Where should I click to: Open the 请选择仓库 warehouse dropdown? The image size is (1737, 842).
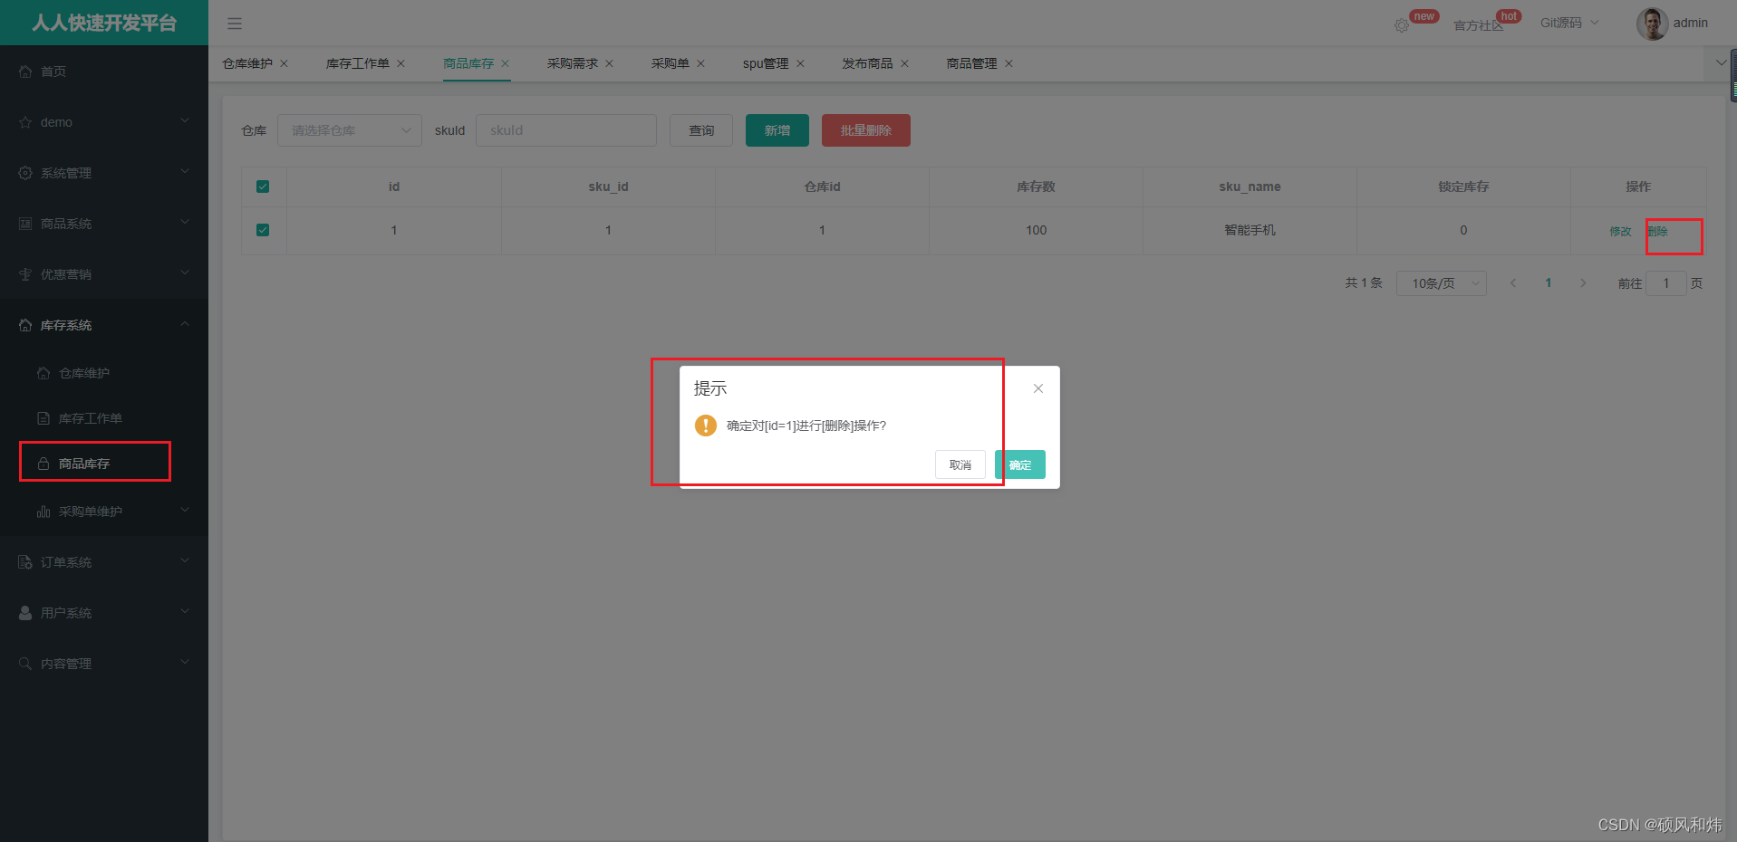point(349,129)
